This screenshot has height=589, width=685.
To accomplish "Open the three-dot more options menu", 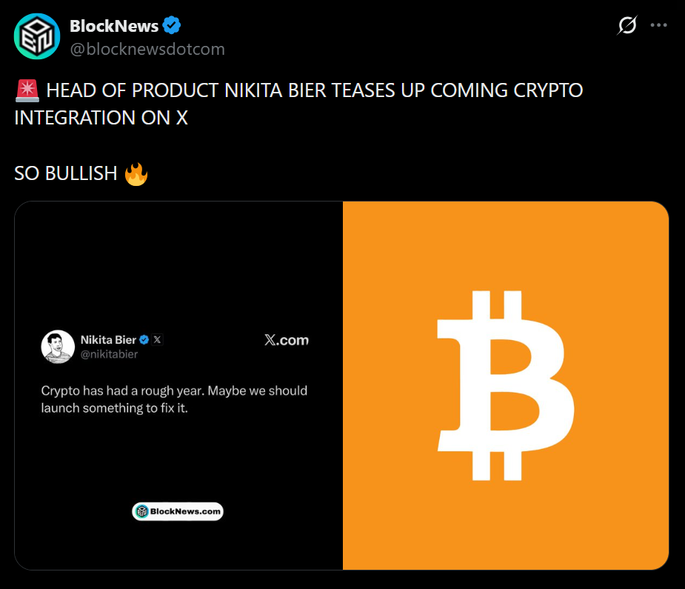I will pyautogui.click(x=658, y=25).
